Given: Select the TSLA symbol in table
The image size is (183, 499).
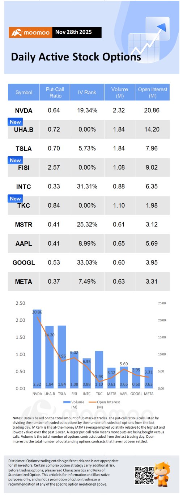Looking at the screenshot, I should (x=24, y=149).
